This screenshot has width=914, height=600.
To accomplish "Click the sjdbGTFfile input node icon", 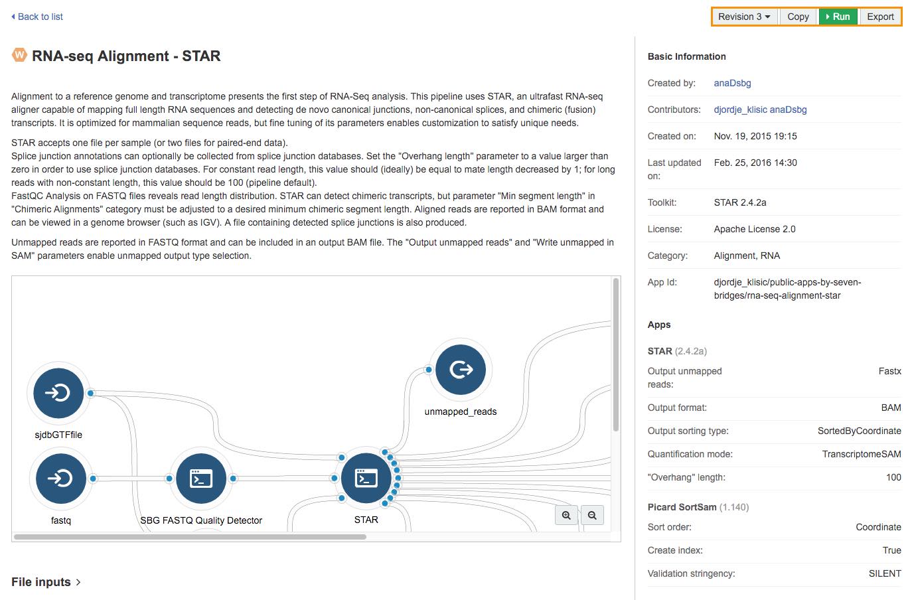I will [x=59, y=393].
